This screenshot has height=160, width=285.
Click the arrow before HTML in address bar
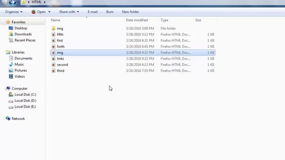coord(28,2)
